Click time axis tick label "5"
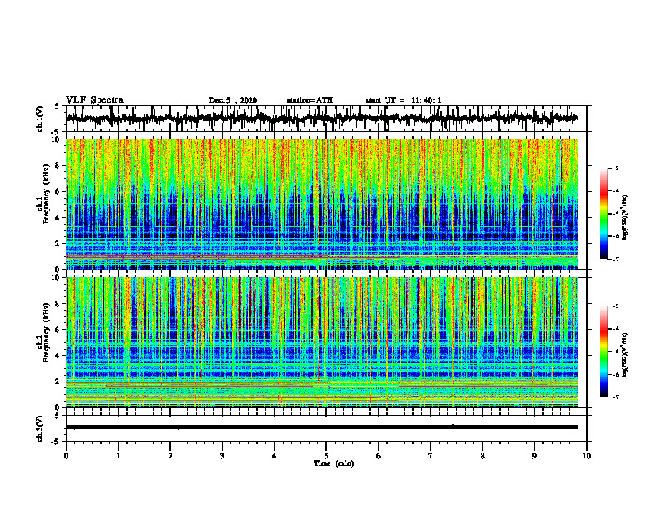661x511 pixels. click(326, 456)
